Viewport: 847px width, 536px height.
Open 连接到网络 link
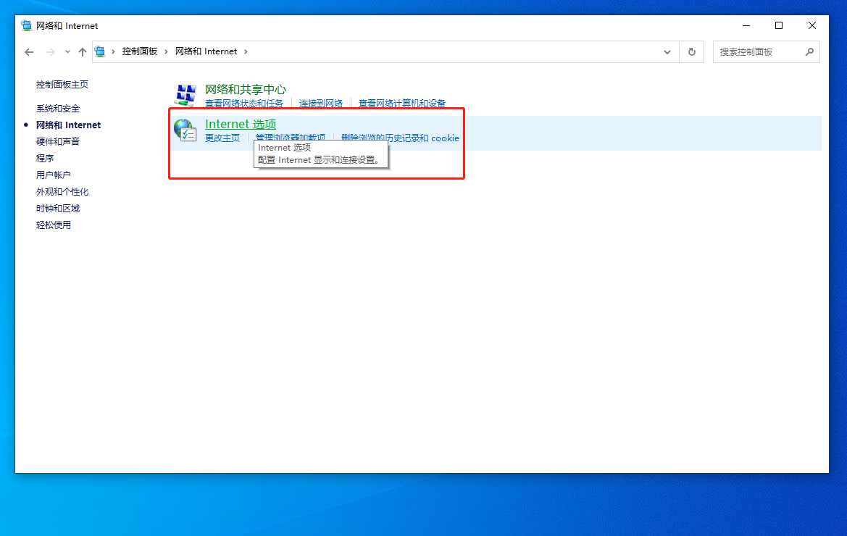pos(321,103)
